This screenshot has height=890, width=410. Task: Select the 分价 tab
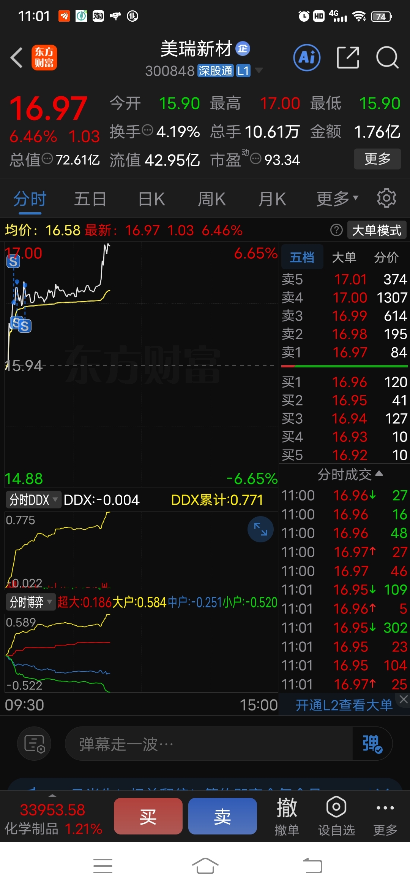pos(386,257)
